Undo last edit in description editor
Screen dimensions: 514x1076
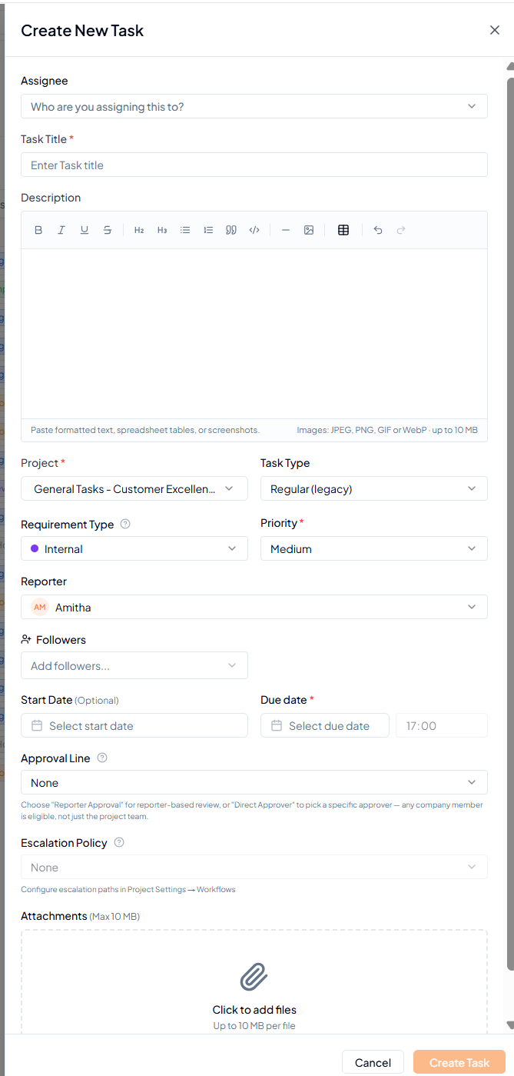click(378, 230)
